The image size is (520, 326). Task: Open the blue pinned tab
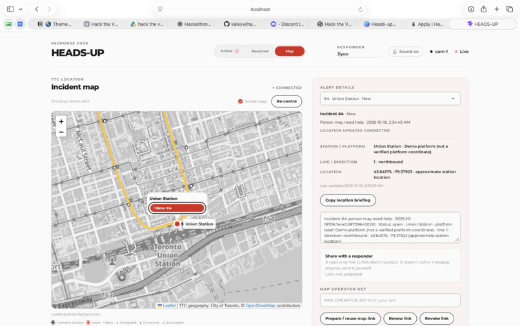[x=20, y=24]
